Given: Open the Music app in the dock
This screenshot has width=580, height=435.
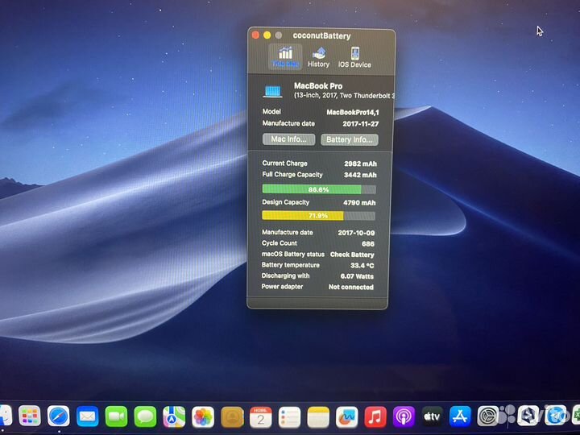Looking at the screenshot, I should pos(375,417).
